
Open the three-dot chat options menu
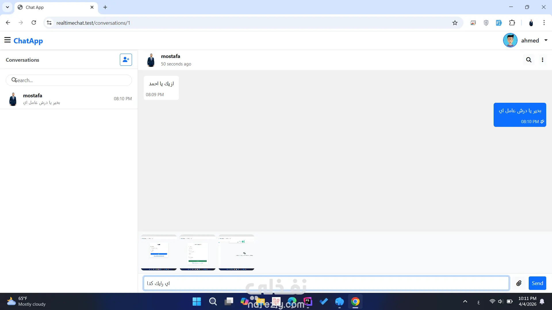tap(543, 60)
